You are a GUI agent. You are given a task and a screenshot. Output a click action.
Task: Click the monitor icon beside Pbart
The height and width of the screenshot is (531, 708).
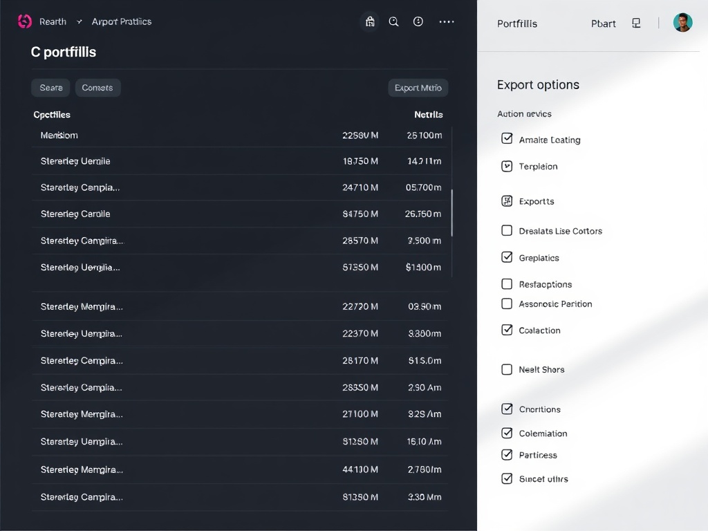point(636,24)
